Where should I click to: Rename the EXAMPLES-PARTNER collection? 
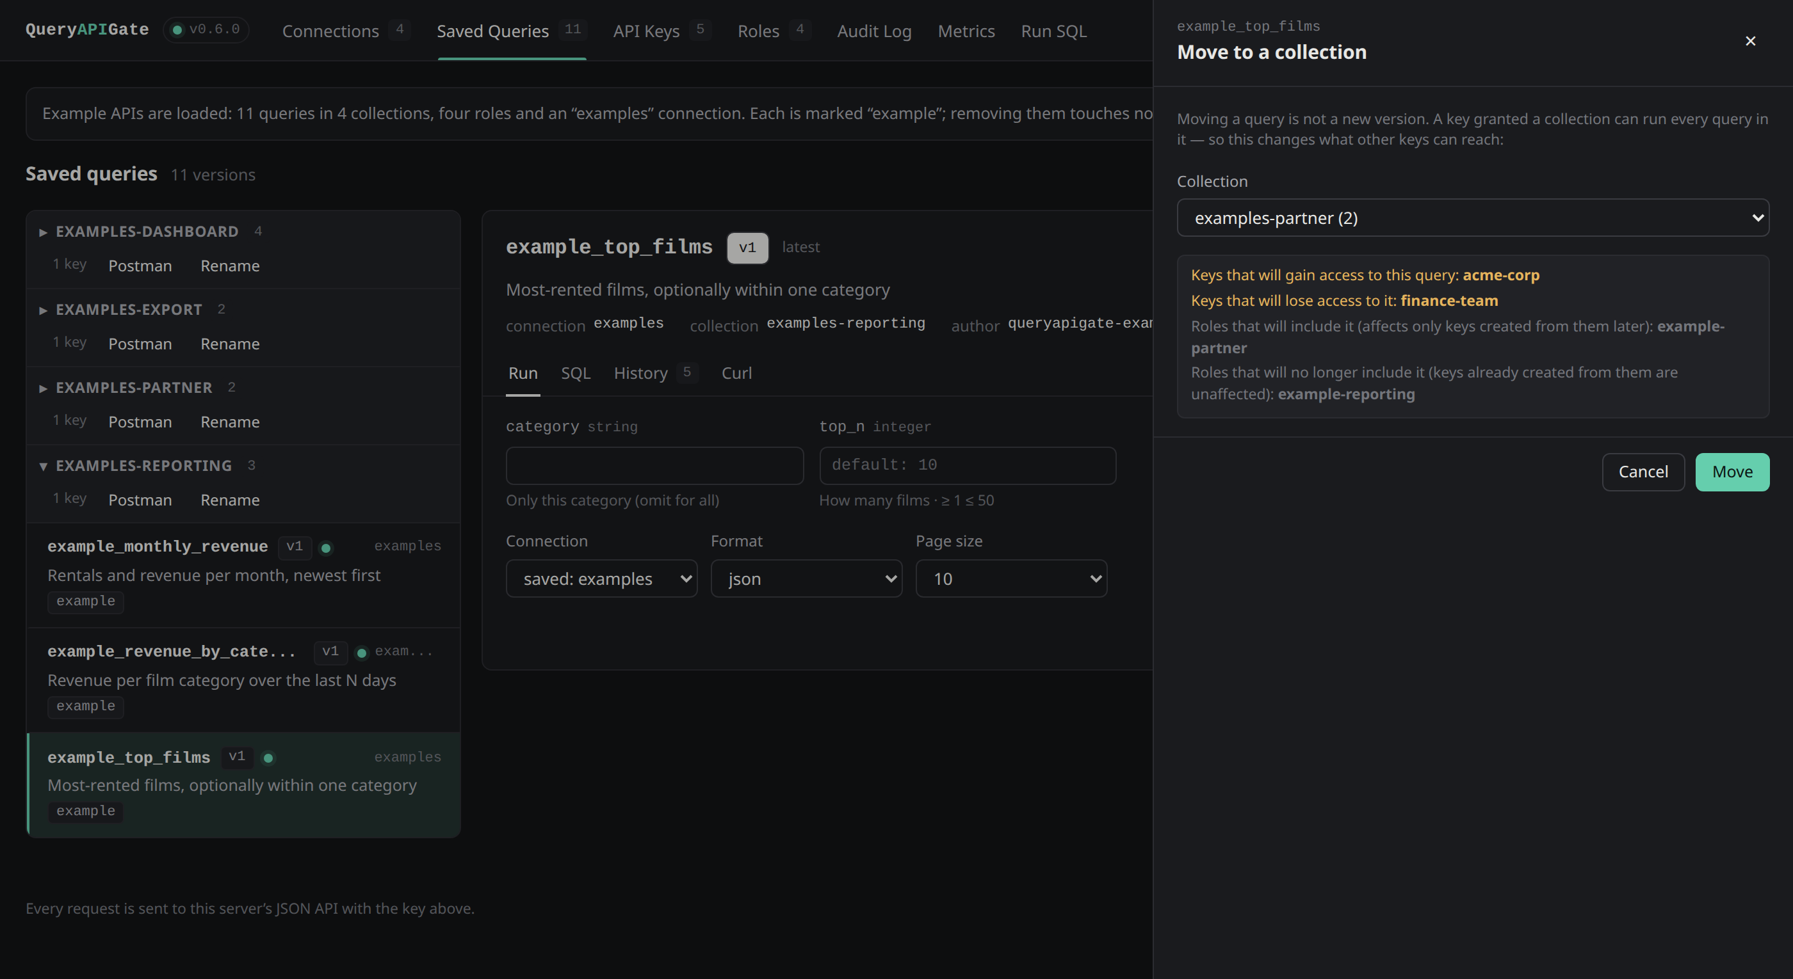[x=230, y=422]
